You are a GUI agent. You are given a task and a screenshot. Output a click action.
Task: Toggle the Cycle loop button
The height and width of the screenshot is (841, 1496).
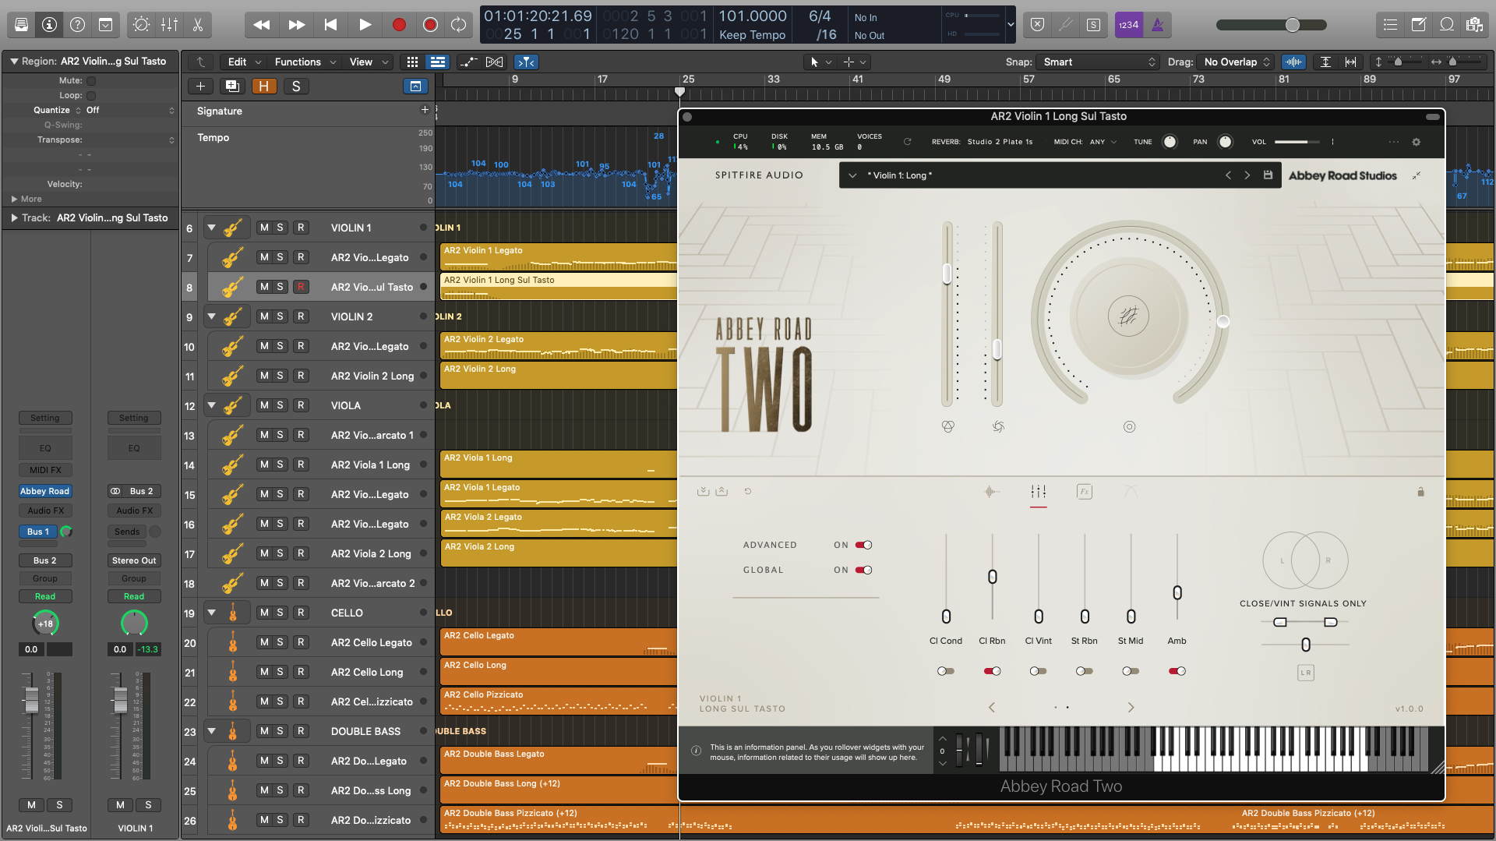(x=459, y=25)
